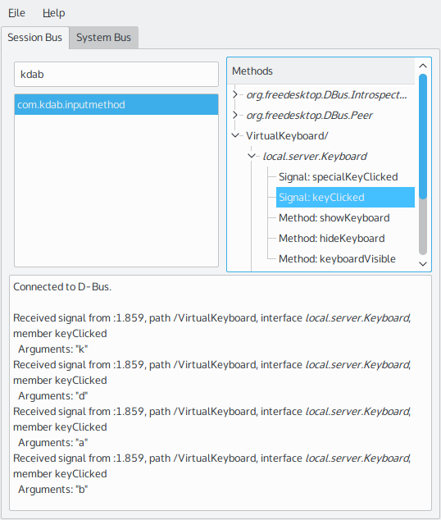Click inside the D-Bus signal log output
441x520 pixels.
click(x=220, y=393)
